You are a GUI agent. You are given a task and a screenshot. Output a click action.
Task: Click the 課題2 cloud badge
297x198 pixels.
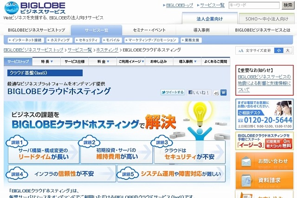89,142
